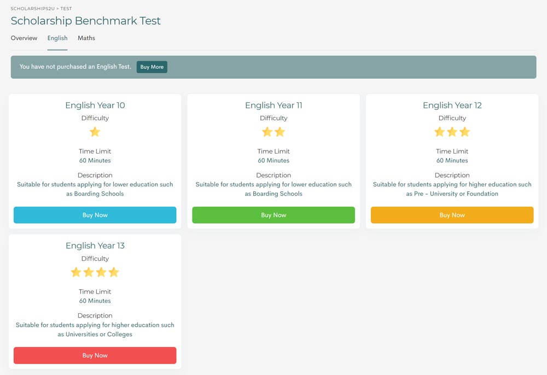Click the English Year 11 star rating
This screenshot has width=547, height=375.
273,132
